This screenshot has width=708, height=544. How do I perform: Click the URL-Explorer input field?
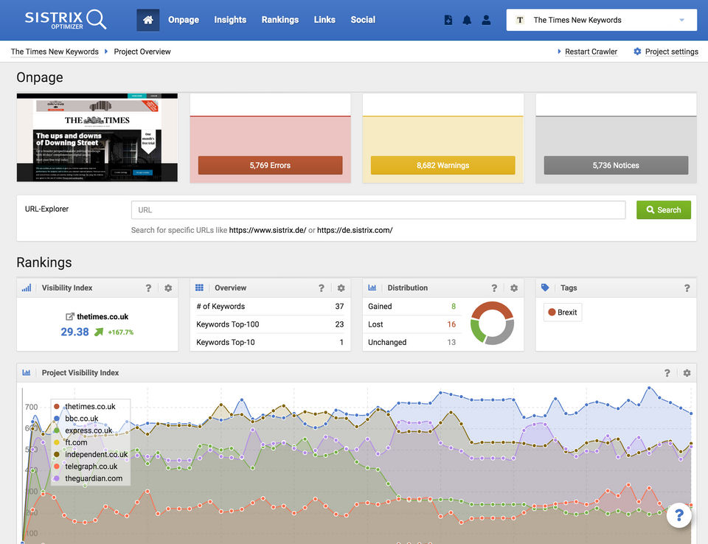point(378,210)
